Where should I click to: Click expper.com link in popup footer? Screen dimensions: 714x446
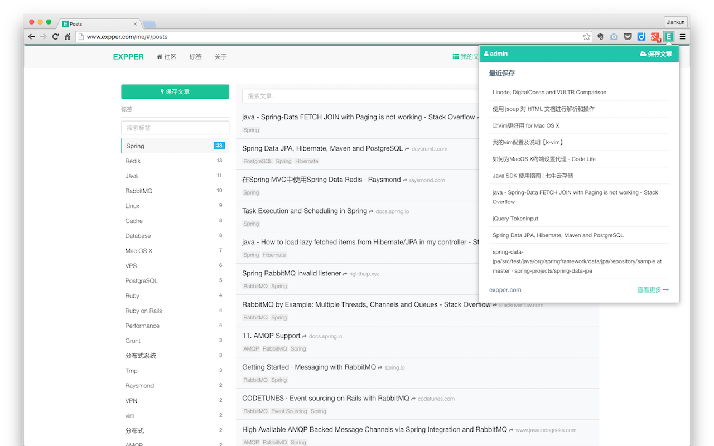(505, 290)
